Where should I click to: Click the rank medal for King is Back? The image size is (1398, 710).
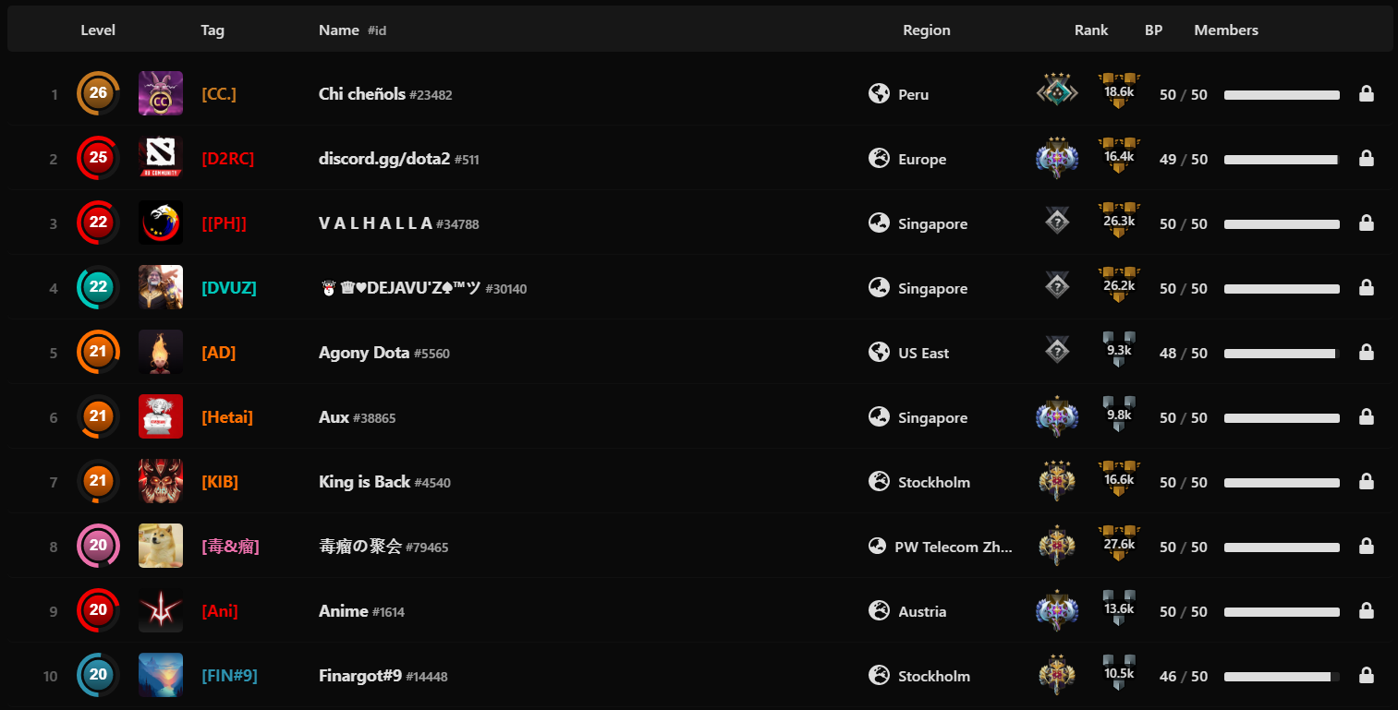(x=1056, y=481)
